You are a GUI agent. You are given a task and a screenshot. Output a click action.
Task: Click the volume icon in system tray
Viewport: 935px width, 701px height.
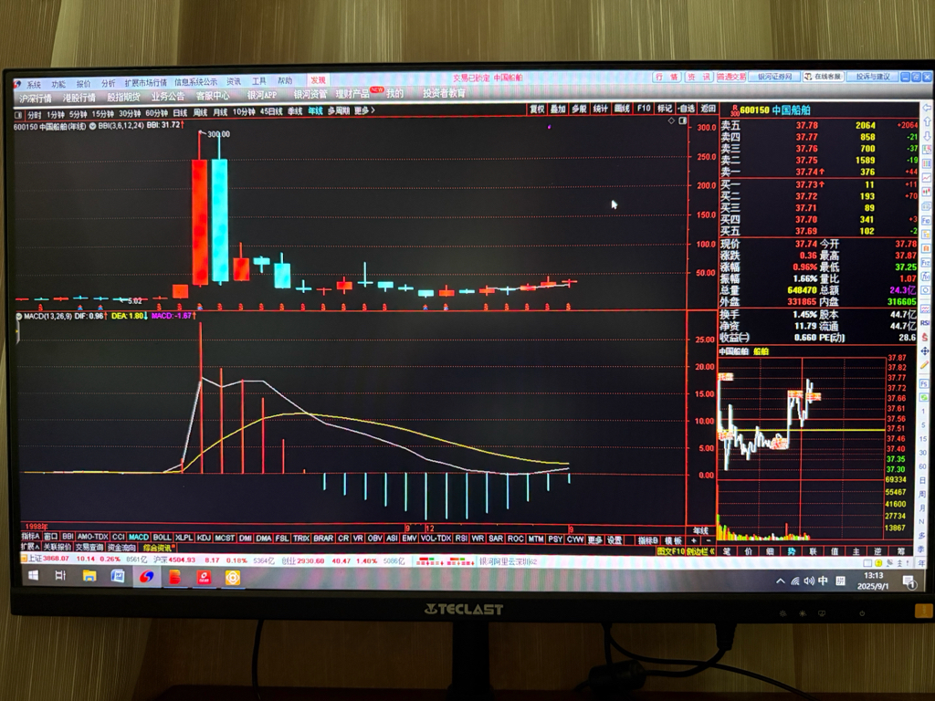coord(809,581)
